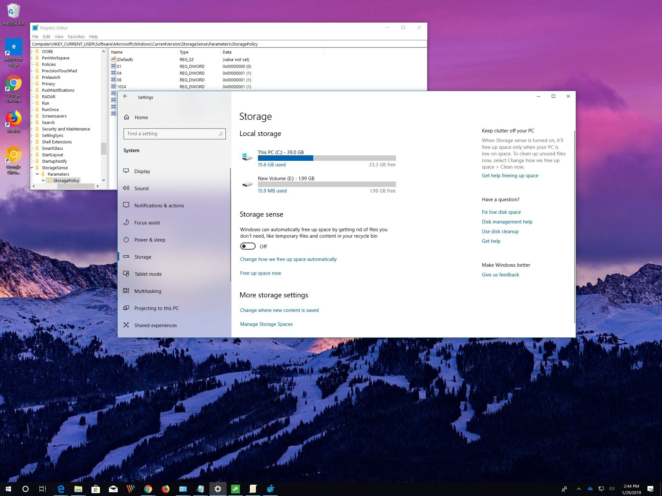Click Notifications & actions icon in sidebar

[127, 205]
